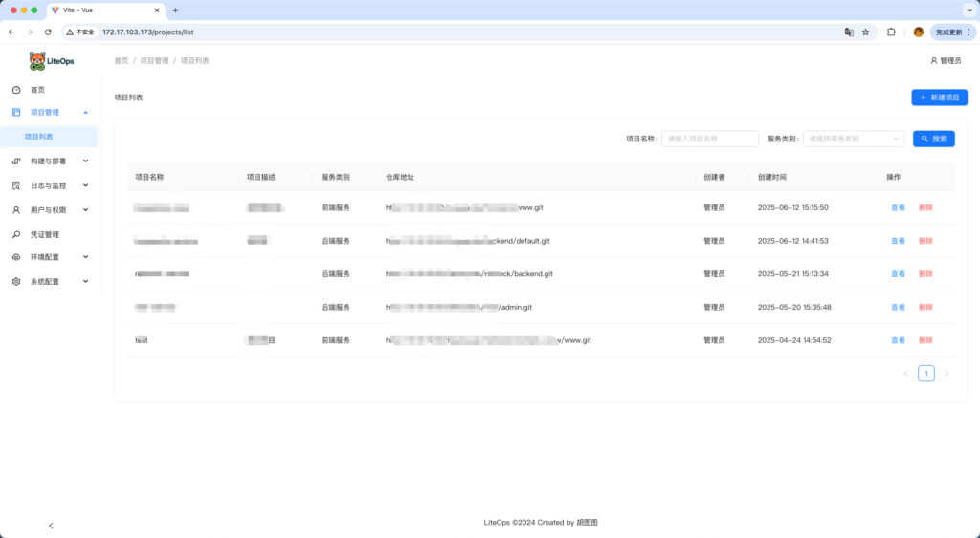Image resolution: width=980 pixels, height=538 pixels.
Task: Bookmark this page with the star icon
Action: pyautogui.click(x=866, y=32)
